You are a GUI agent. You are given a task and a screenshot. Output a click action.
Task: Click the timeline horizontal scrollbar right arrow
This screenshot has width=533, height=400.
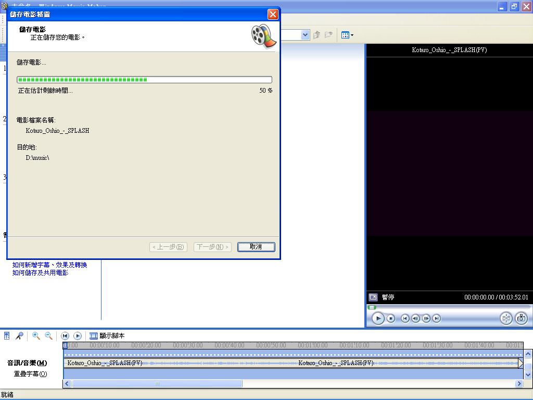pyautogui.click(x=519, y=384)
